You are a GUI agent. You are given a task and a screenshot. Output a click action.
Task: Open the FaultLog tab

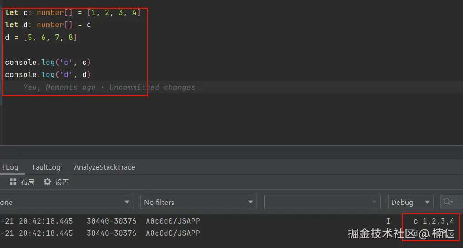(x=46, y=167)
